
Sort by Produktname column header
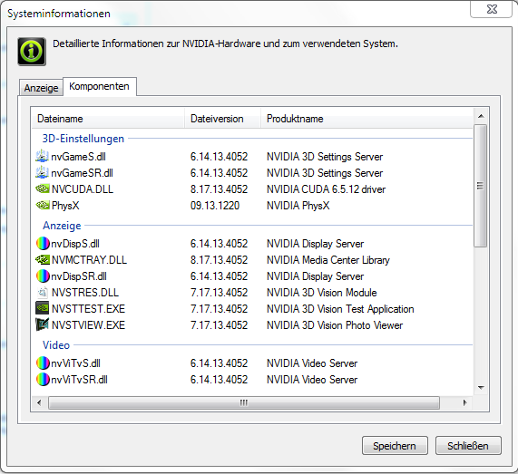367,118
